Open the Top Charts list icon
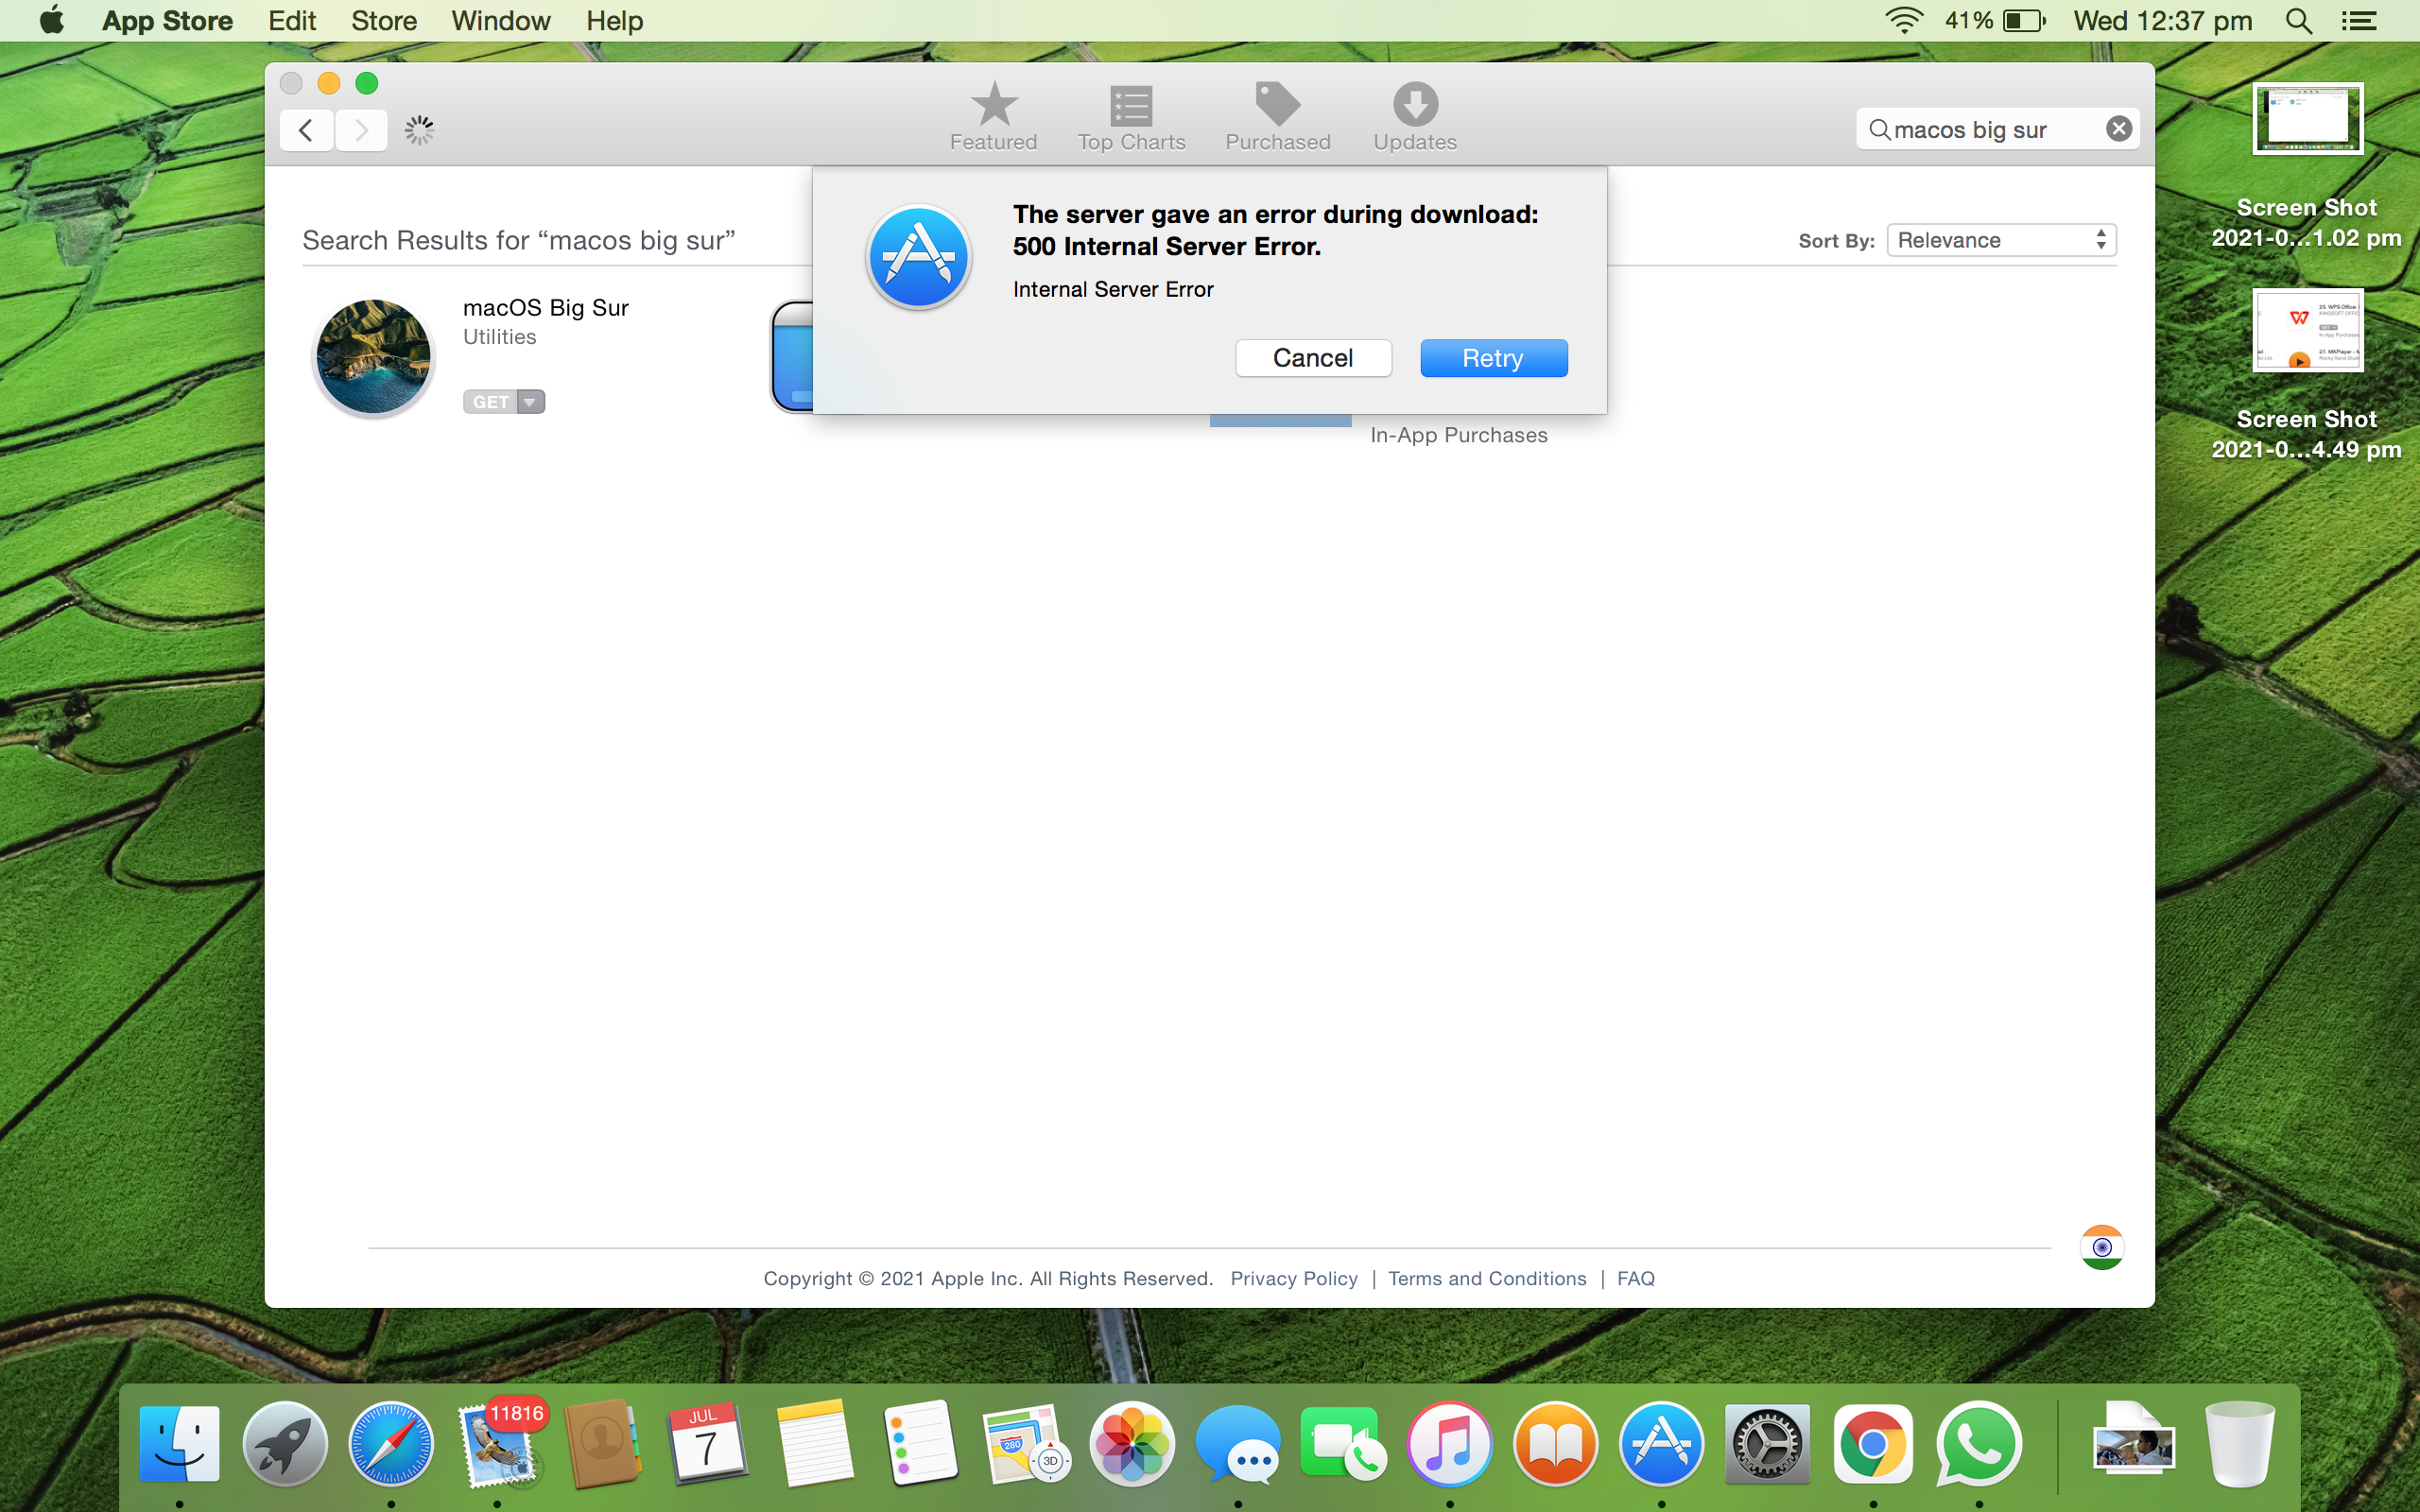This screenshot has height=1512, width=2420. click(1131, 104)
